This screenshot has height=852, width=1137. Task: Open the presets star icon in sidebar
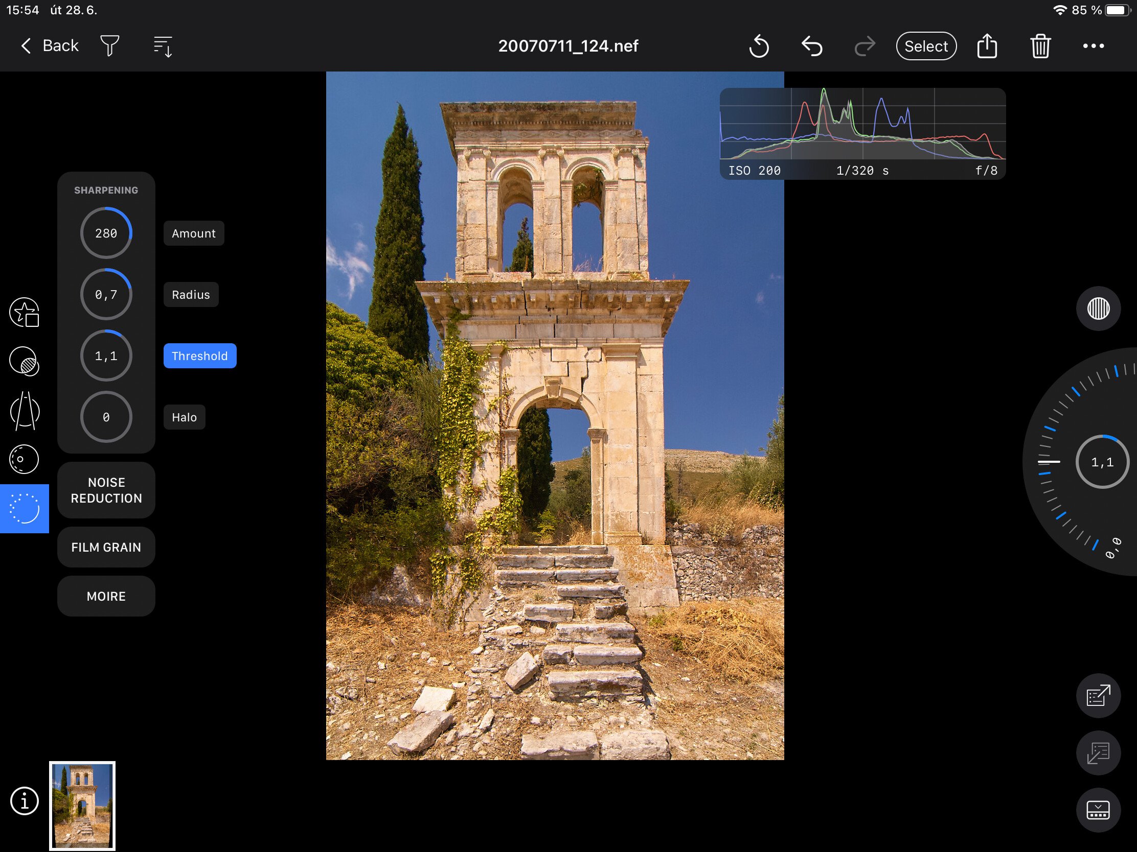coord(24,312)
